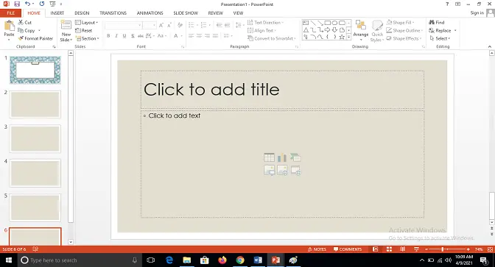Click the Find button
495x267 pixels.
[x=437, y=22]
